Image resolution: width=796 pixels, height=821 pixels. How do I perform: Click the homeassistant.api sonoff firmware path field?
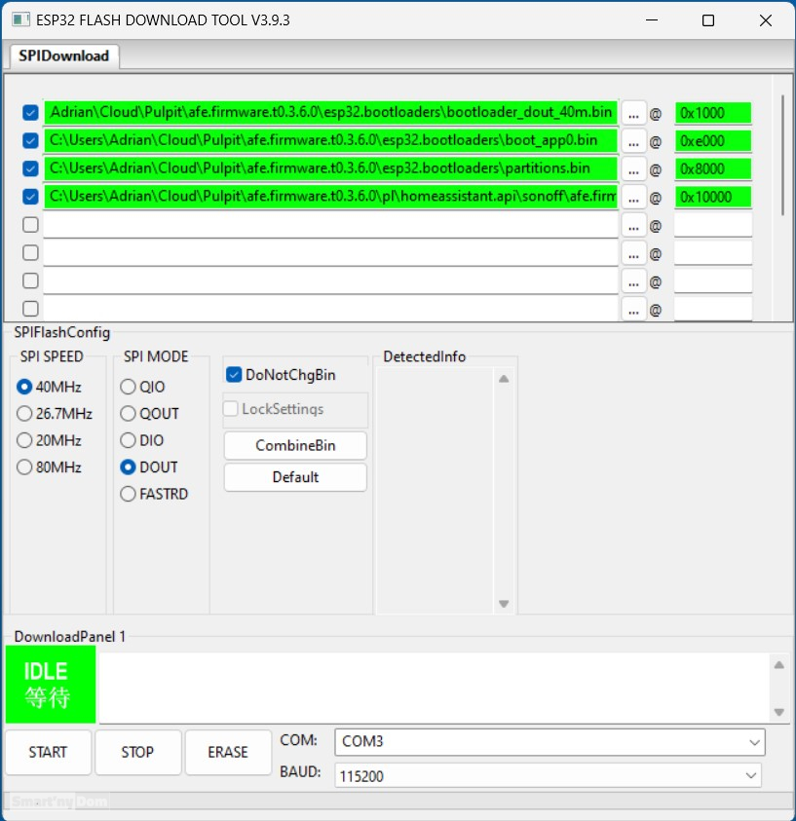point(330,197)
